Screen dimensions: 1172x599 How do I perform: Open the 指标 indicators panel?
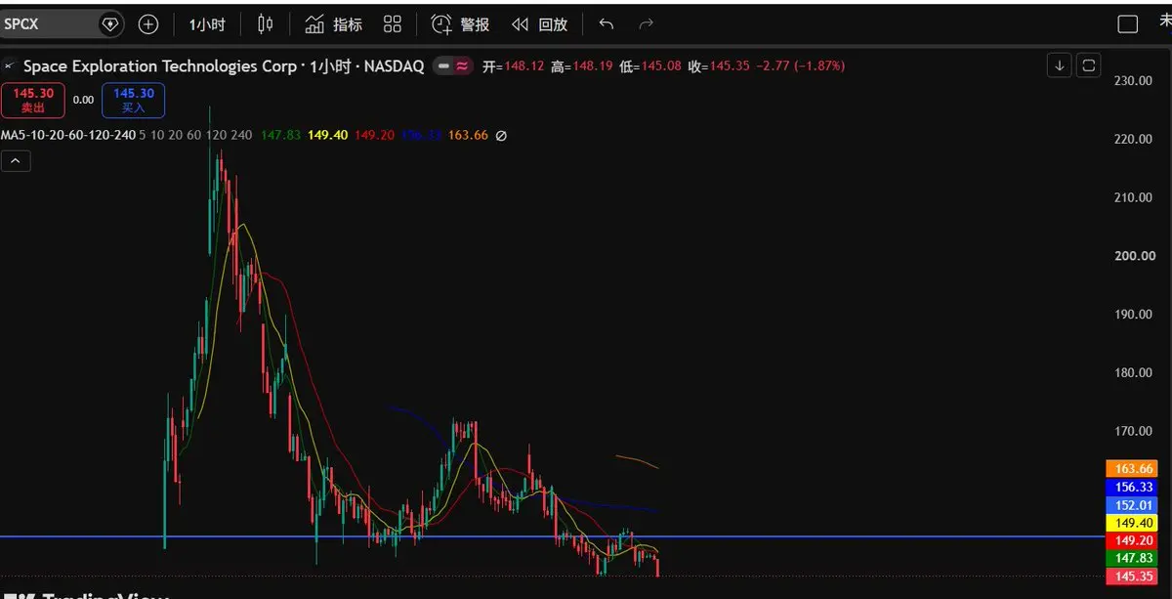pos(332,24)
